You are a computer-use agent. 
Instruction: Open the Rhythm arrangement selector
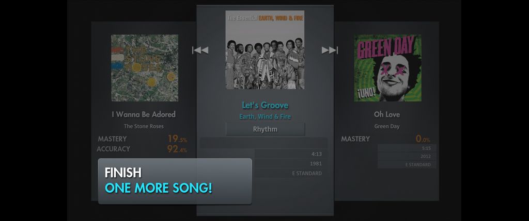265,129
